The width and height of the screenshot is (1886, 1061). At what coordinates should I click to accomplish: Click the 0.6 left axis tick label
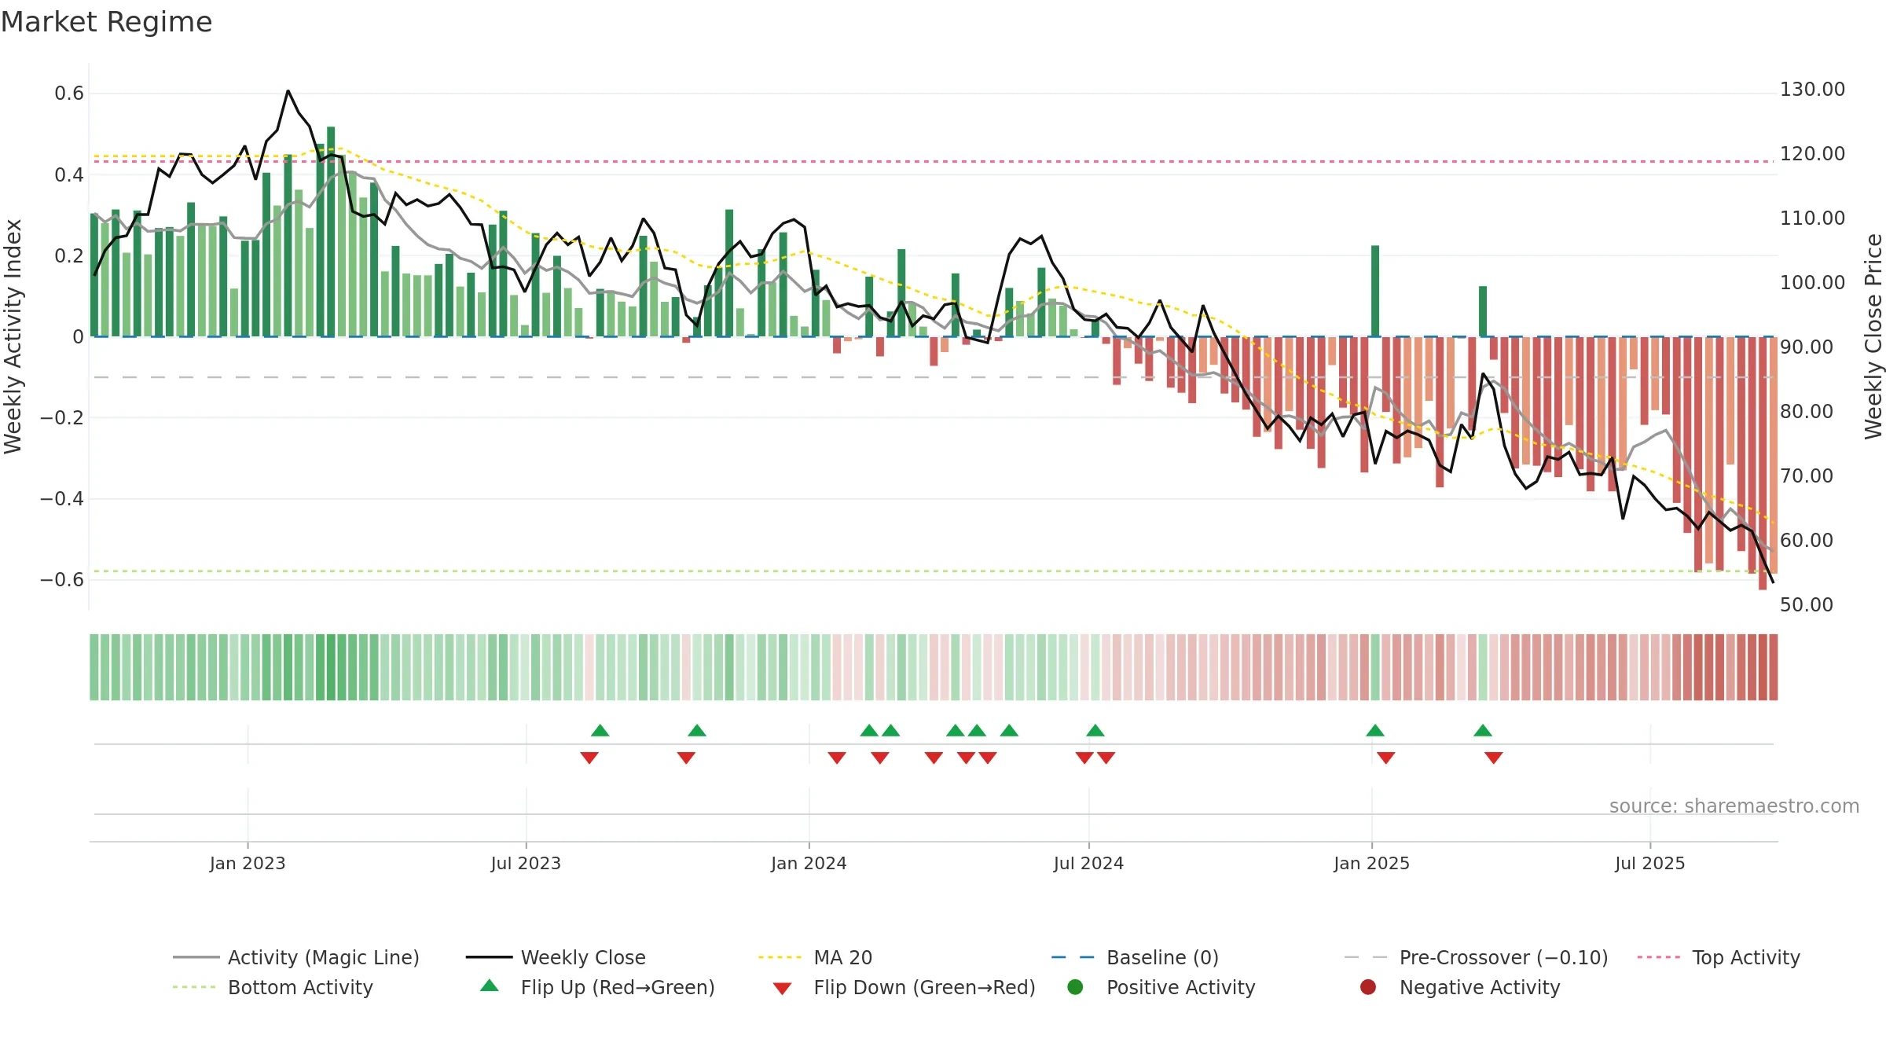69,94
